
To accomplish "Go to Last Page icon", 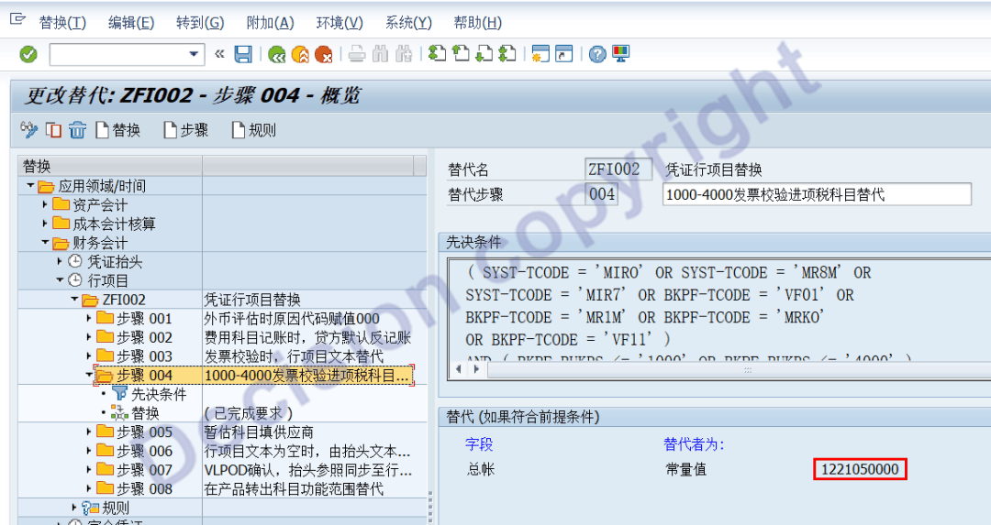I will [507, 54].
